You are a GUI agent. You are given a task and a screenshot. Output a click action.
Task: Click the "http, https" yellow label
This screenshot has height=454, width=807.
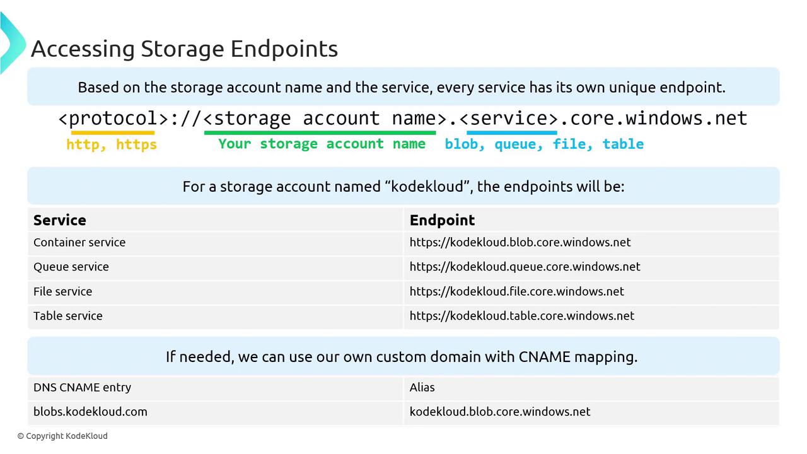click(112, 144)
